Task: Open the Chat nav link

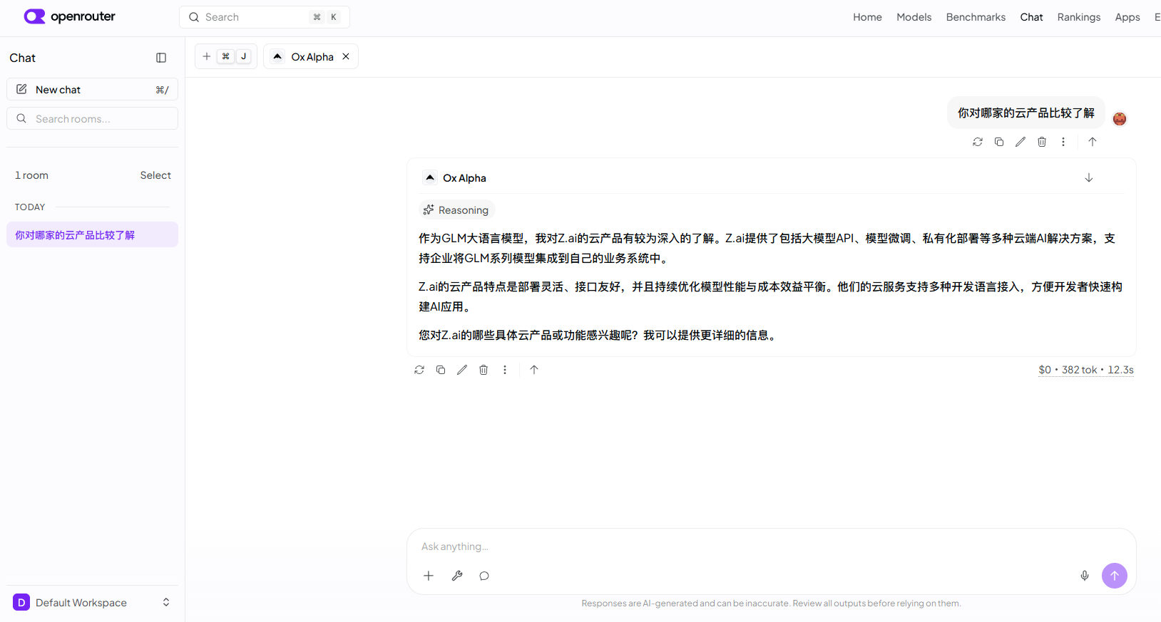Action: click(1031, 17)
